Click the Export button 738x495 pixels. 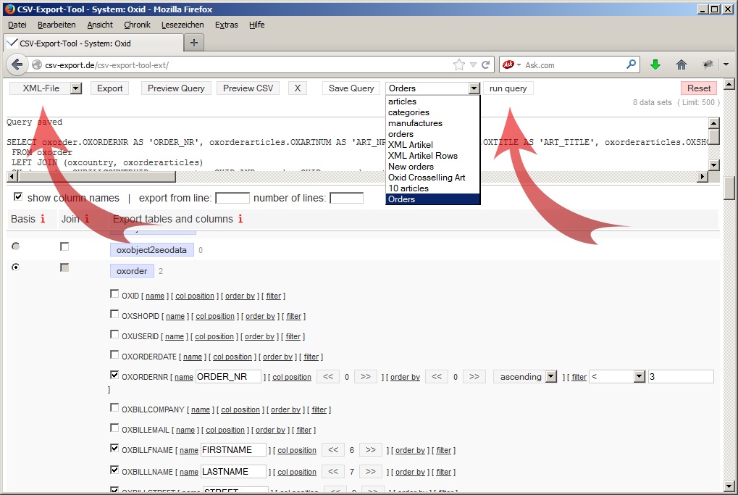[109, 88]
